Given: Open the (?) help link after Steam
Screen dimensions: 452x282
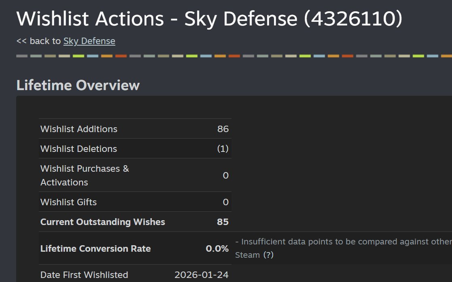Looking at the screenshot, I should [x=268, y=255].
